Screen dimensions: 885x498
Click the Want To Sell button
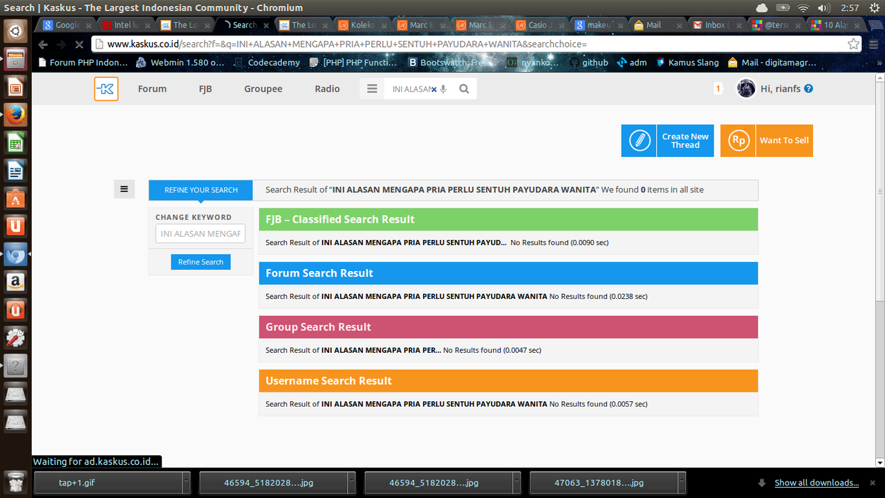767,140
